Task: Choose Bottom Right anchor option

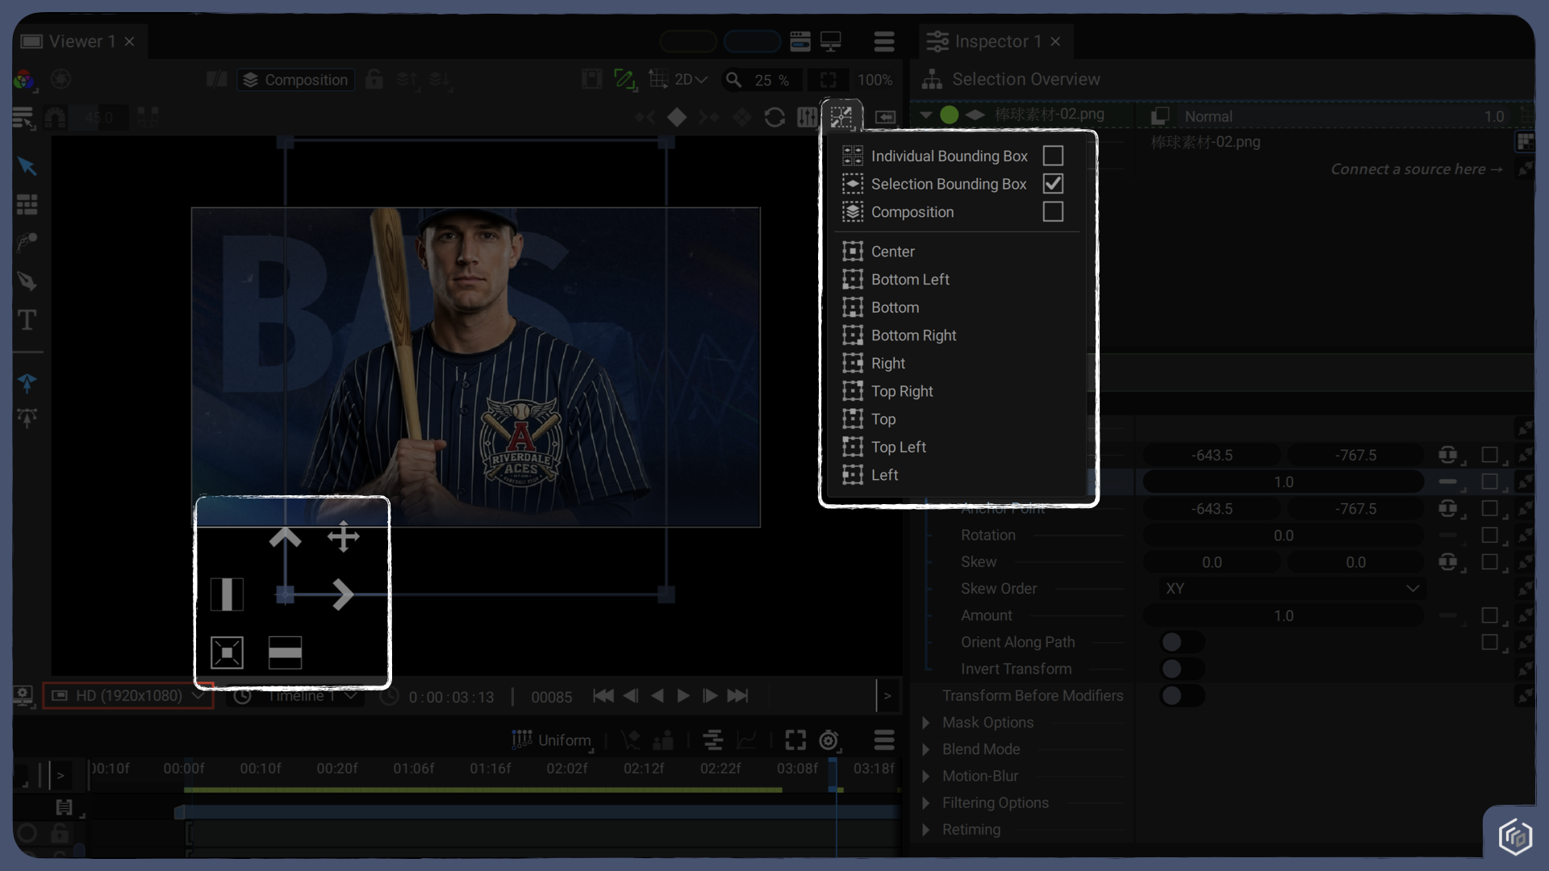Action: tap(913, 335)
